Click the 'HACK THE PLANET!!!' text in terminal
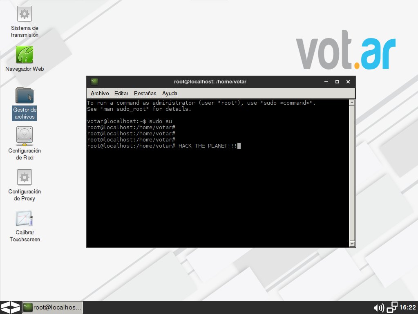Image resolution: width=418 pixels, height=314 pixels. (208, 146)
